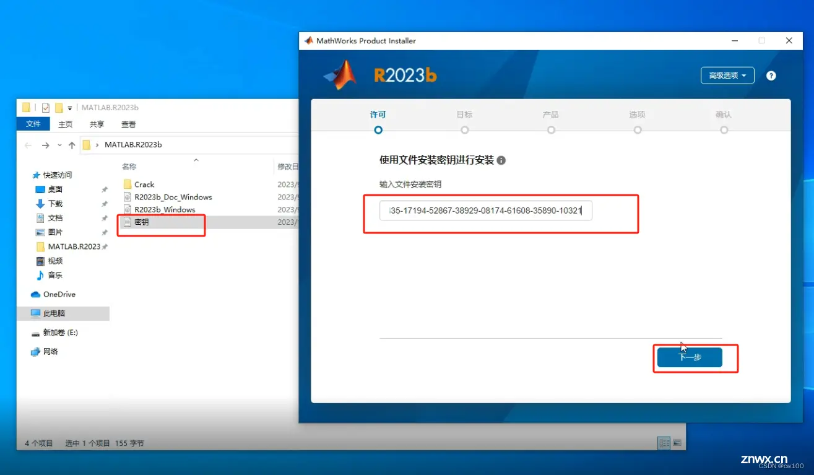Click the 下一步 button
This screenshot has height=475, width=814.
pos(690,357)
